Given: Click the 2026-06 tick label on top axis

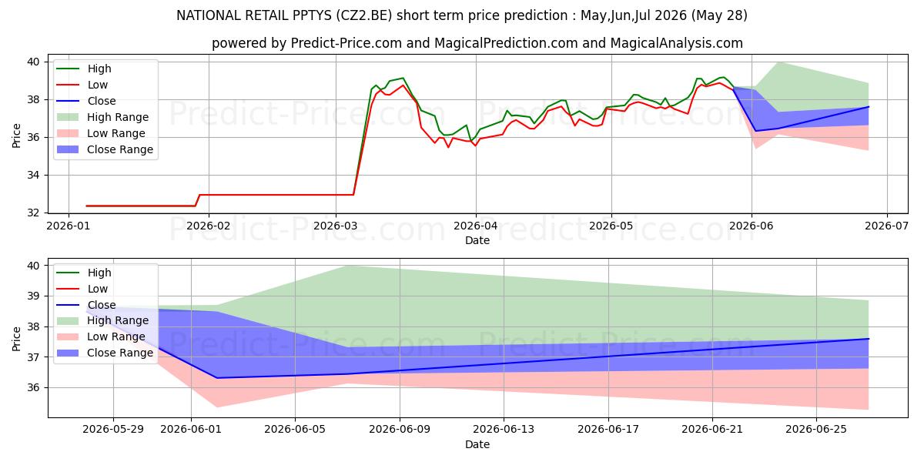Looking at the screenshot, I should (752, 226).
